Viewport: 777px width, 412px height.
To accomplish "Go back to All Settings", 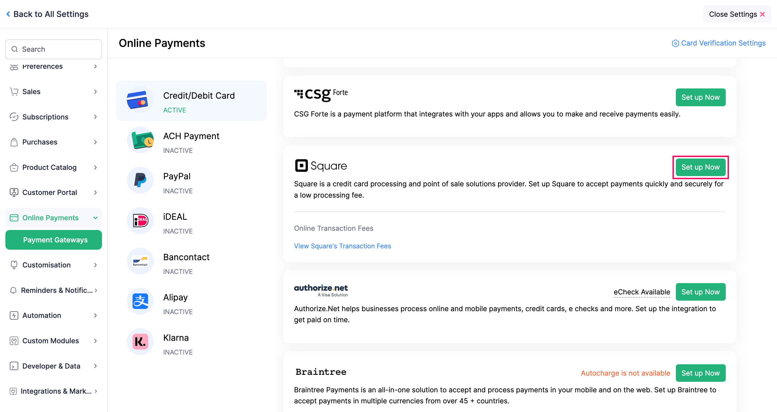I will pyautogui.click(x=47, y=14).
